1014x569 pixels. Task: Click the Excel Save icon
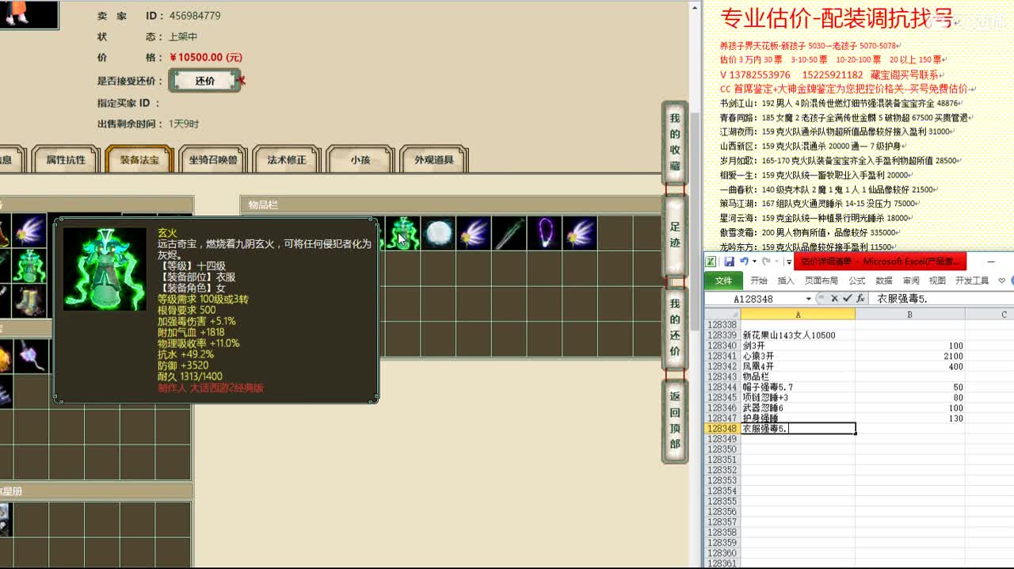pyautogui.click(x=729, y=262)
